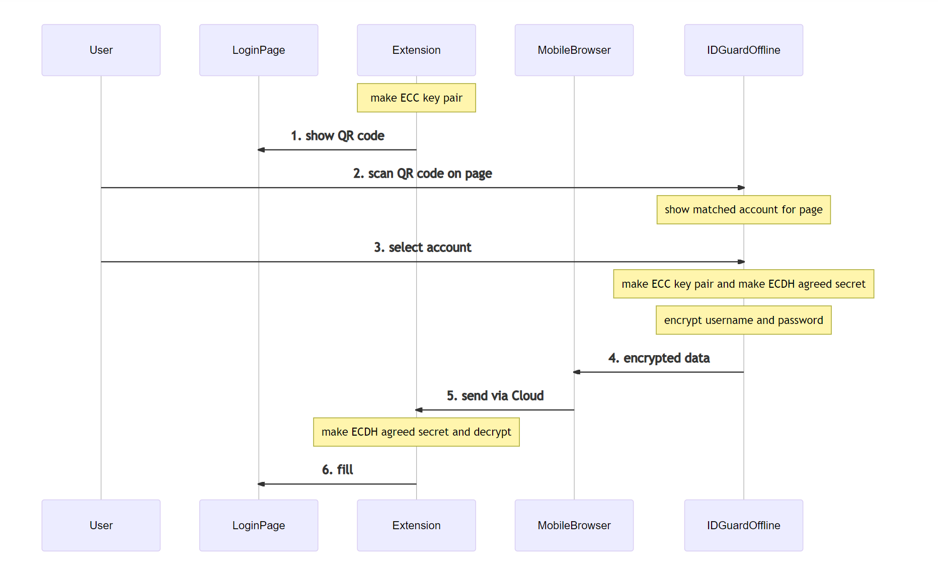Select the "make ECDH agreed secret and decrypt" note

click(x=416, y=432)
